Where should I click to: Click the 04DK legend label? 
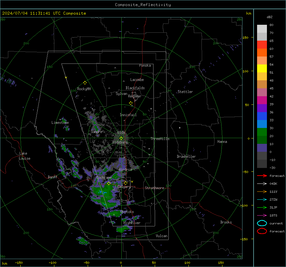tap(273, 184)
